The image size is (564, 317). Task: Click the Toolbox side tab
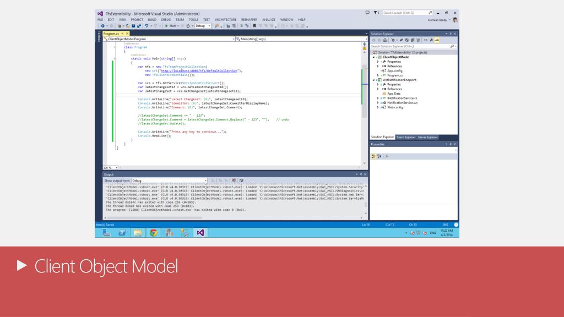(99, 37)
